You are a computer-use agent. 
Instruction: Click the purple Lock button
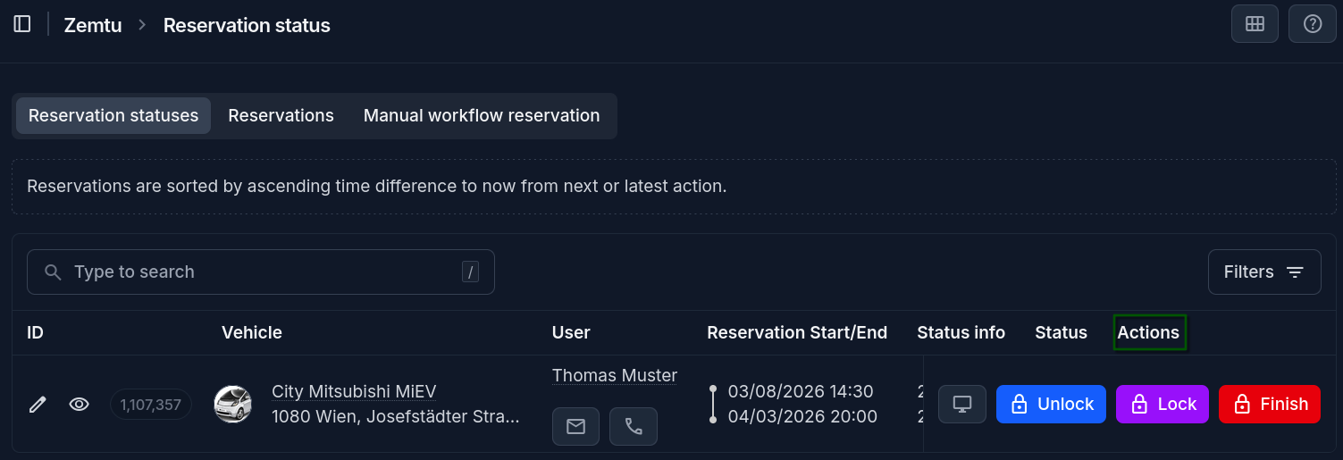(1163, 405)
